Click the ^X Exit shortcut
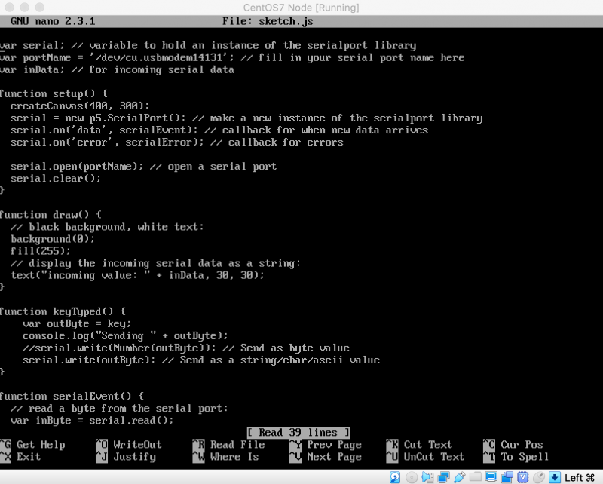Screen dimensions: 603x484 [20, 457]
